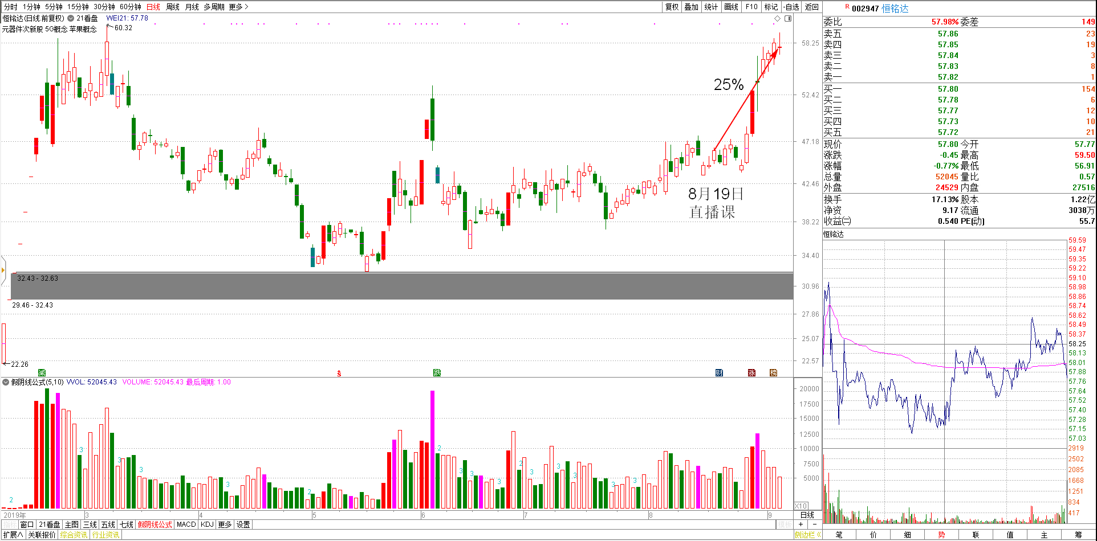Expand the 更多 periods menu at top

238,7
